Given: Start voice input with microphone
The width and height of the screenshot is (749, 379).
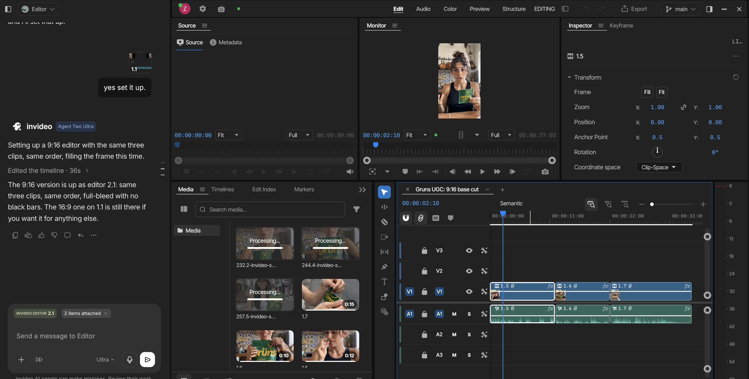Looking at the screenshot, I should click(130, 360).
